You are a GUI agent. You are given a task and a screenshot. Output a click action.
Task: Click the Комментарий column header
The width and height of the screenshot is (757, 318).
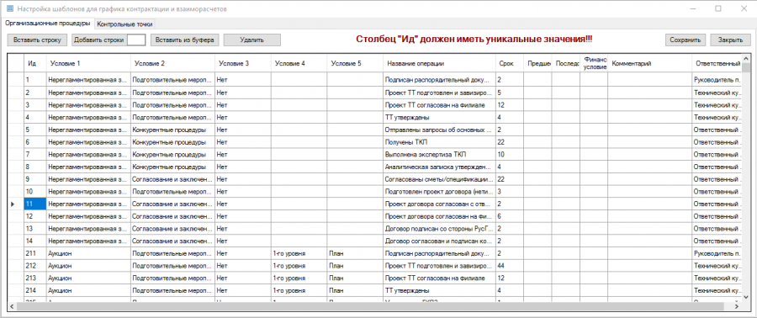(x=649, y=63)
